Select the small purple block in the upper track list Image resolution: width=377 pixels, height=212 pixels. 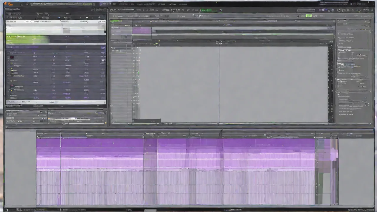point(142,31)
